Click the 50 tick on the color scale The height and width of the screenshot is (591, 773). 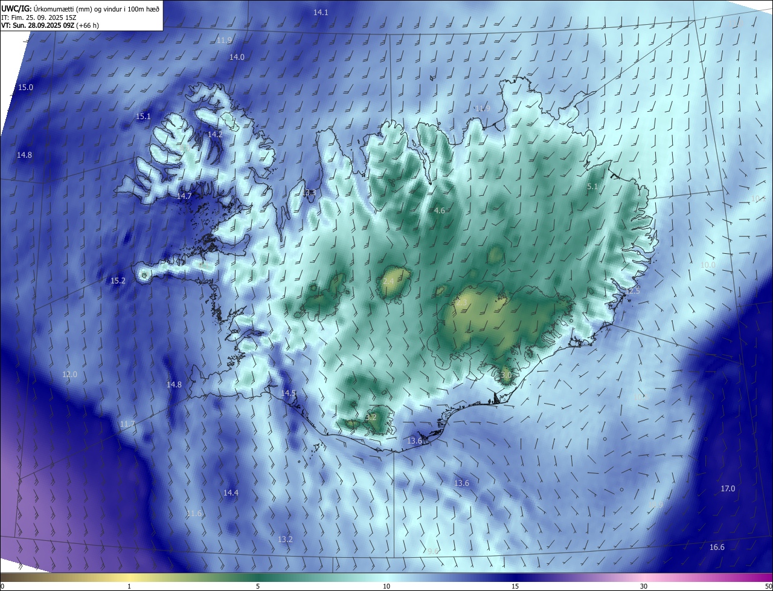point(768,586)
